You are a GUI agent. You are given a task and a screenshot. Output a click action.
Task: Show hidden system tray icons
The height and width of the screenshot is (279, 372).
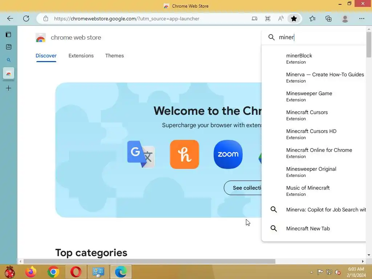pos(311,272)
